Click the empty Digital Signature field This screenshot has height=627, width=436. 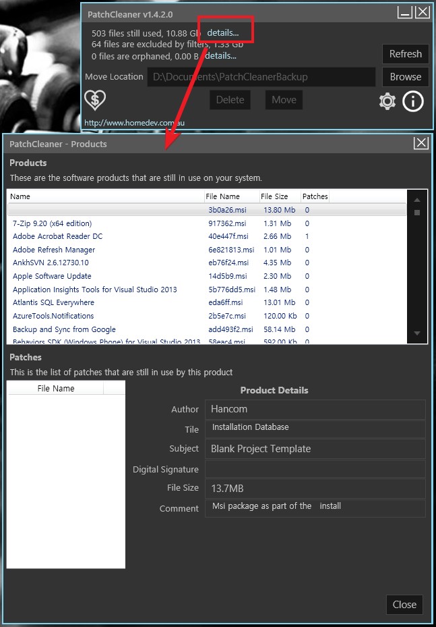tap(315, 468)
